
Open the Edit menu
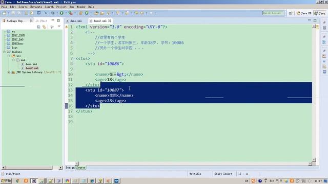point(13,7)
